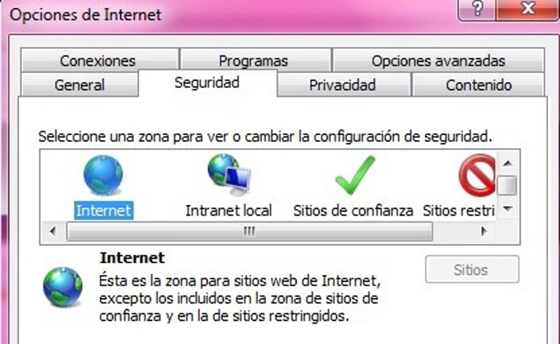The image size is (560, 344).
Task: Click the zone list down scroll arrow
Action: pyautogui.click(x=508, y=209)
